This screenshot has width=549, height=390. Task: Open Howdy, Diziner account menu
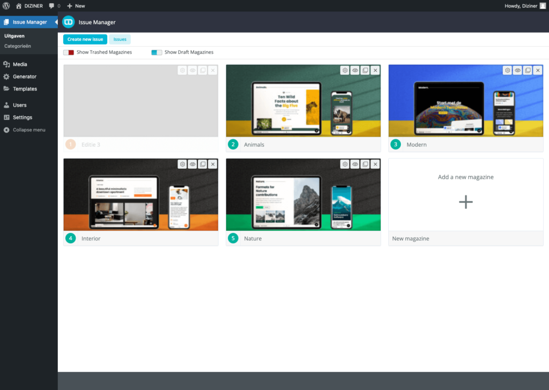pos(524,6)
